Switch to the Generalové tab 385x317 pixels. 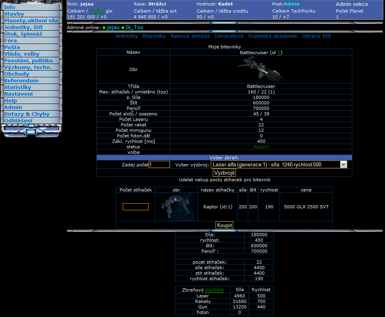coord(229,36)
